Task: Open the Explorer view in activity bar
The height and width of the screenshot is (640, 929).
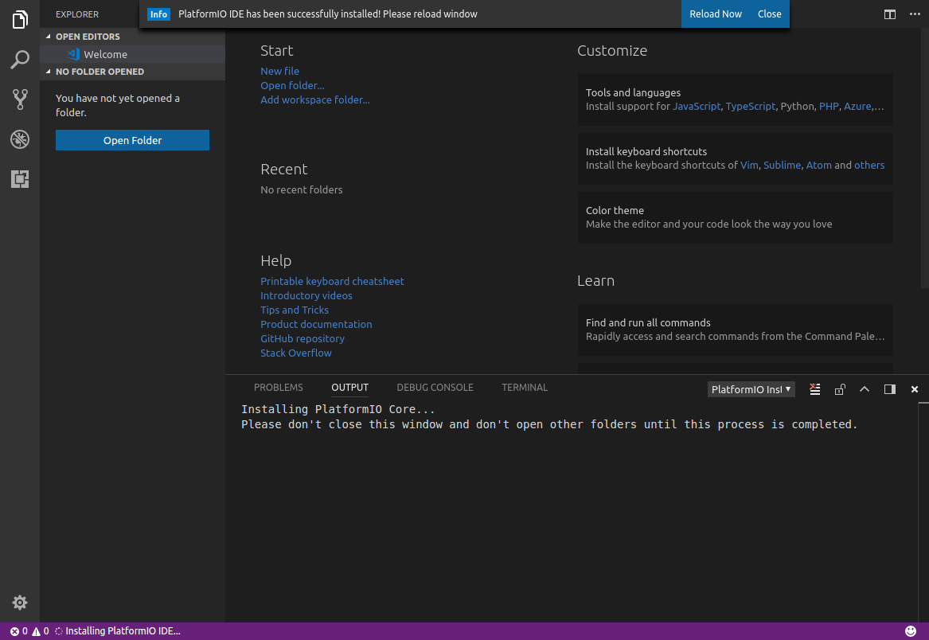Action: (x=20, y=20)
